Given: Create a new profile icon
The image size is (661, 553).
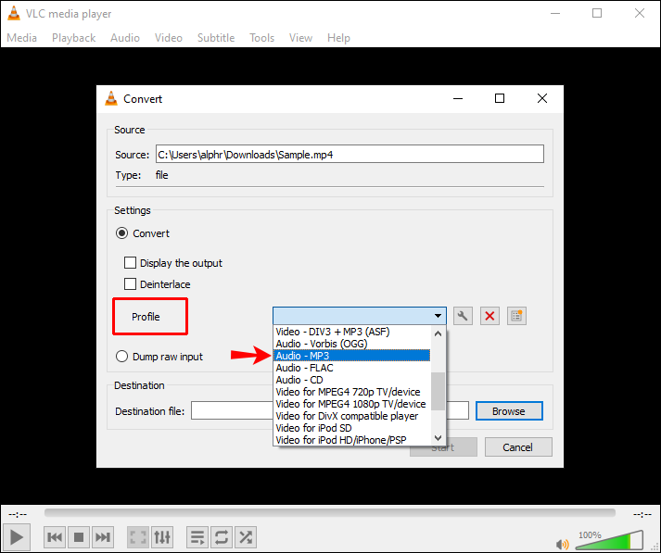Looking at the screenshot, I should click(x=516, y=316).
